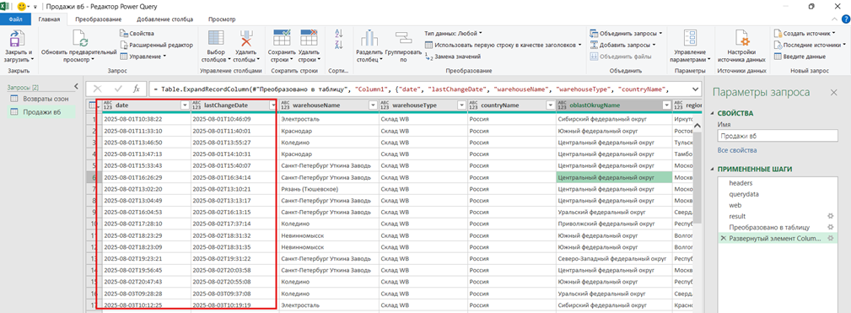The image size is (851, 313).
Task: Click Replace Values (Замена значений)
Action: [452, 57]
